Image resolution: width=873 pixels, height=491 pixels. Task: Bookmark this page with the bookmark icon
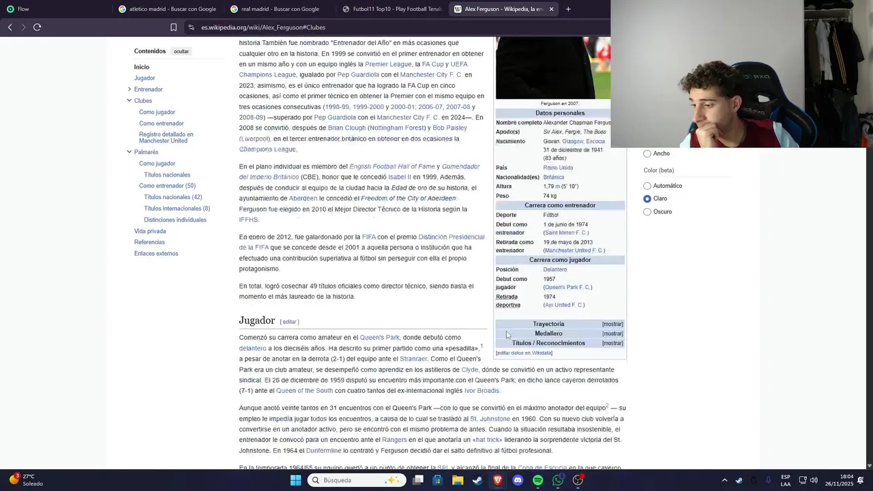(x=173, y=27)
